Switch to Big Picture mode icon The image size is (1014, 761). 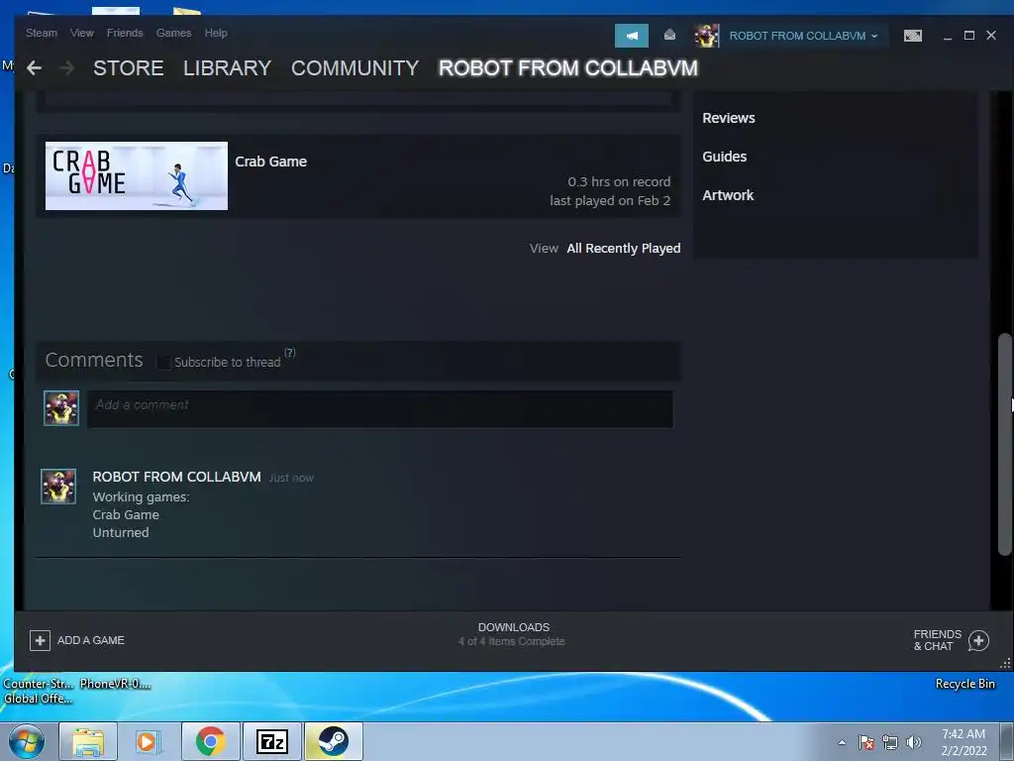912,36
